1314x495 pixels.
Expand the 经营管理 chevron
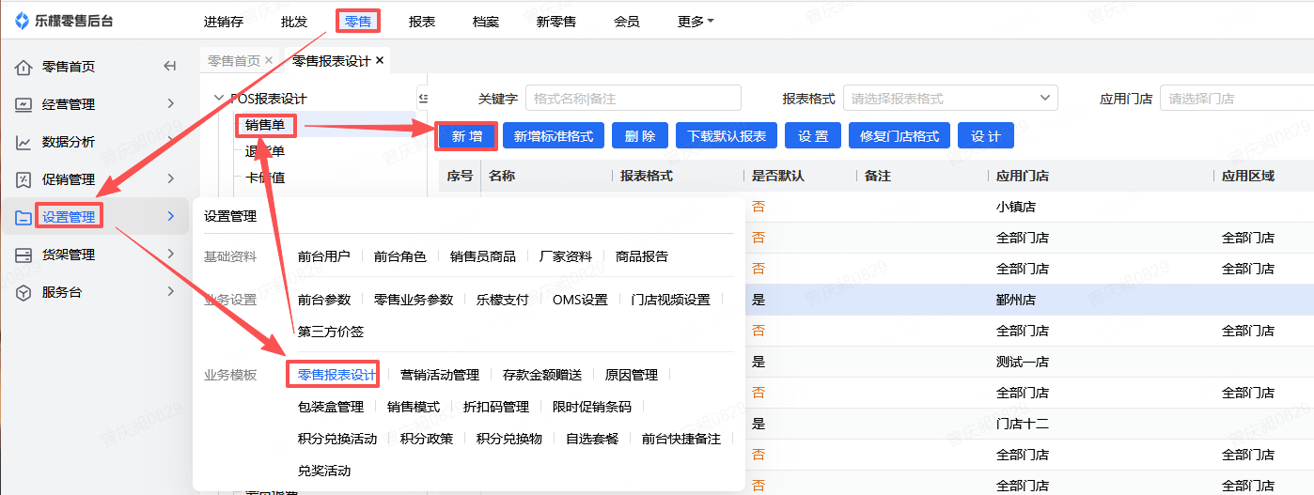pos(170,104)
